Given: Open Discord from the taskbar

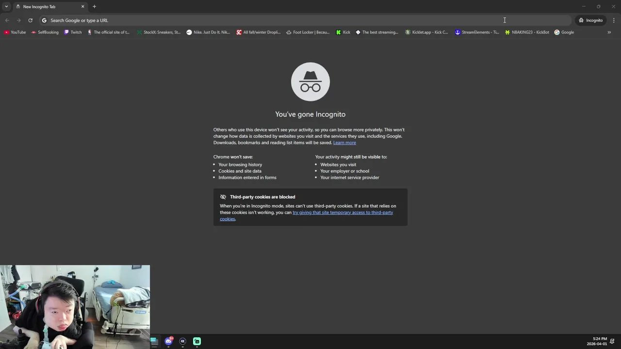Looking at the screenshot, I should pos(168,341).
